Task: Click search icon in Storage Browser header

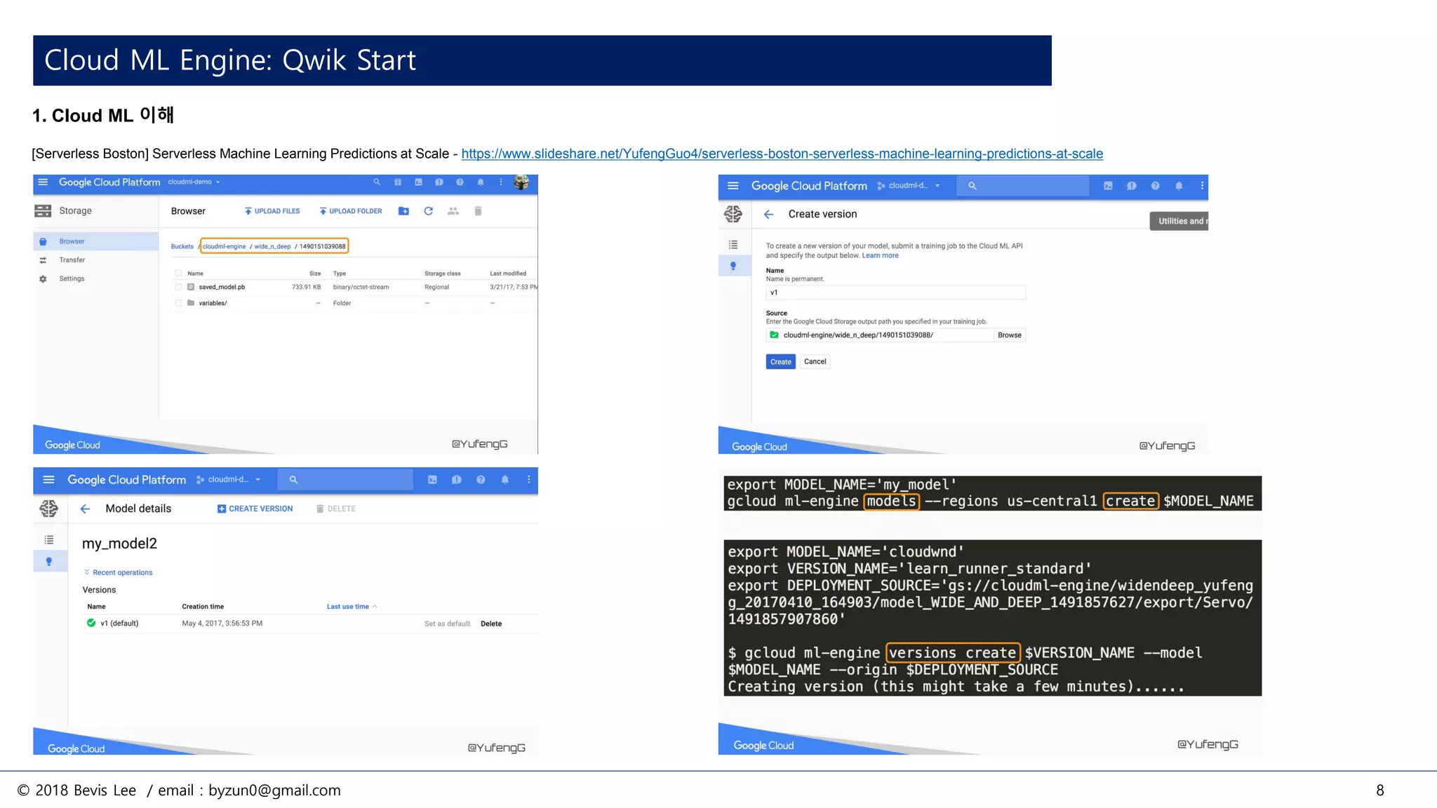Action: 377,182
